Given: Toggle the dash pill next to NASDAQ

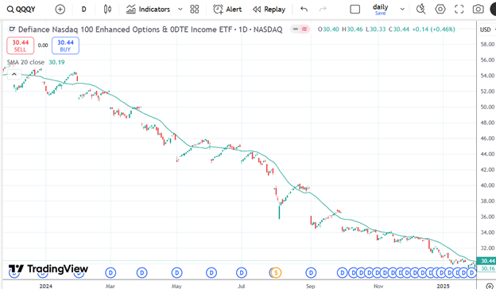Looking at the screenshot, I should pyautogui.click(x=296, y=29).
